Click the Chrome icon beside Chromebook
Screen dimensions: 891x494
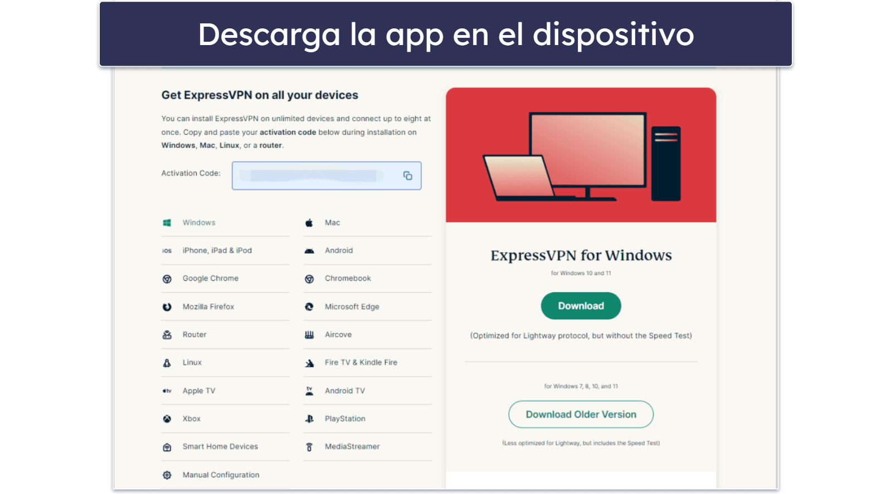point(309,279)
